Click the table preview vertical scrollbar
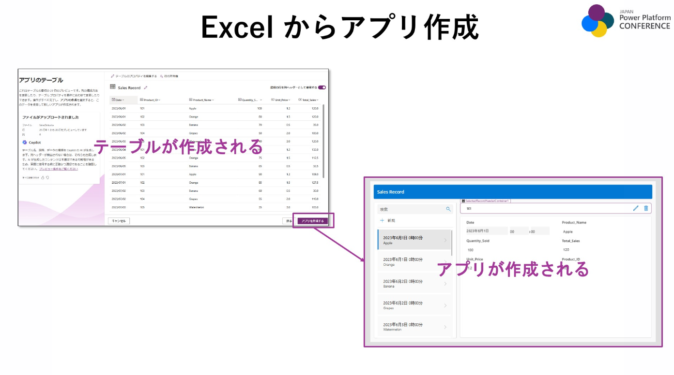 pyautogui.click(x=324, y=140)
